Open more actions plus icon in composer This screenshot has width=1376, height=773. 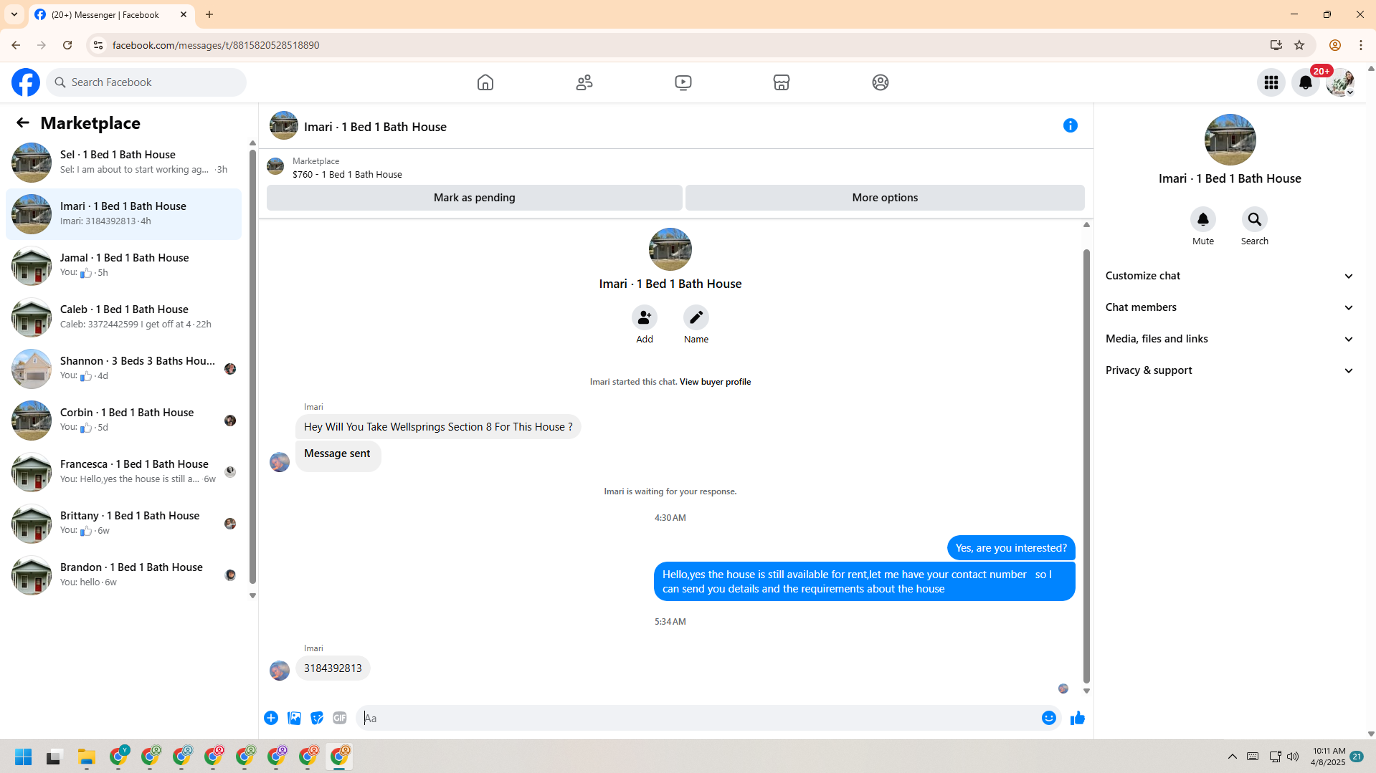pyautogui.click(x=271, y=718)
